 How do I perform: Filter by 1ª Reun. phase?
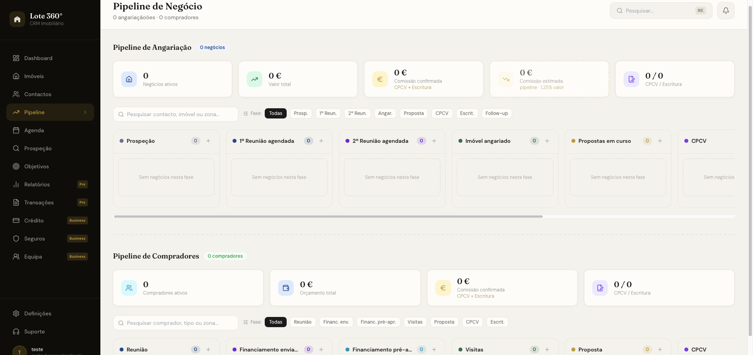[328, 113]
